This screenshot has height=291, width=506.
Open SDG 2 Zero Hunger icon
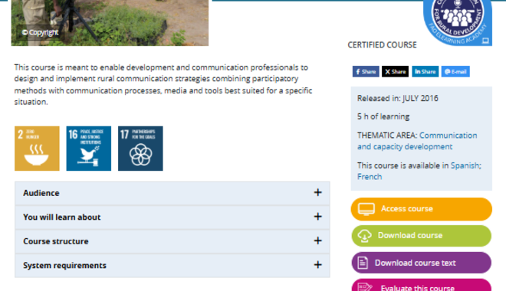[x=37, y=149]
